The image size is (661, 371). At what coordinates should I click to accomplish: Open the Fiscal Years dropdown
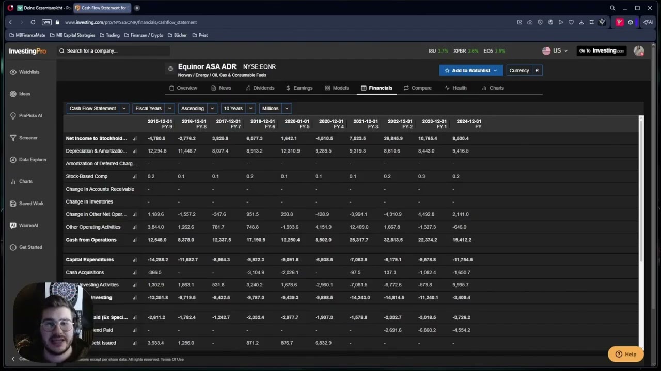153,108
